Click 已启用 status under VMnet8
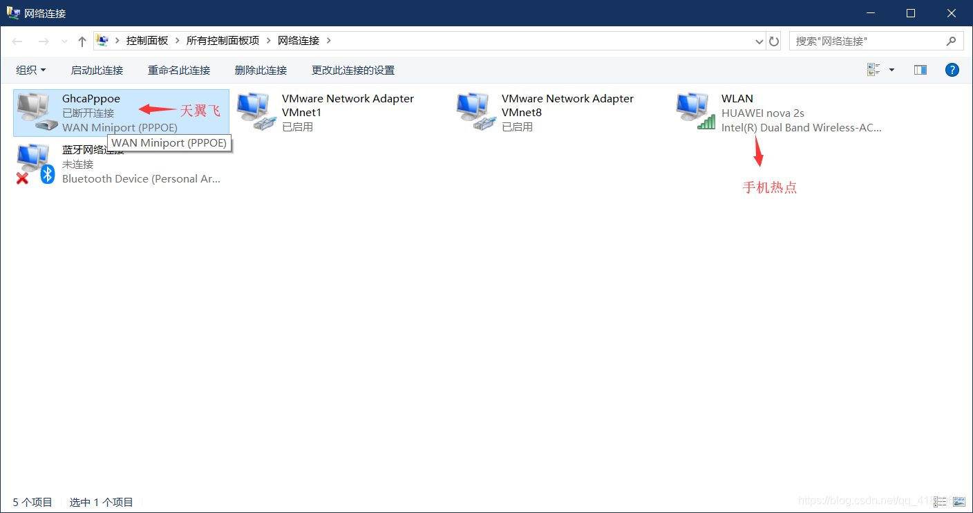The height and width of the screenshot is (513, 973). point(518,127)
